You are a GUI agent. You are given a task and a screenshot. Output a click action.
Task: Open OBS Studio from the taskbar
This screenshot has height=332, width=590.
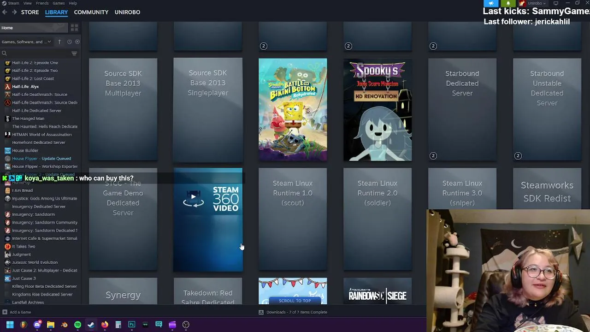coord(186,325)
